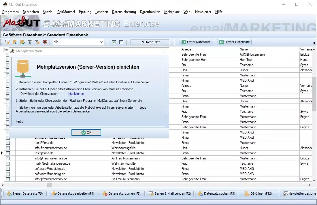The height and width of the screenshot is (205, 317).
Task: Tick the checkbox for test@firma.de row
Action: click(x=8, y=143)
